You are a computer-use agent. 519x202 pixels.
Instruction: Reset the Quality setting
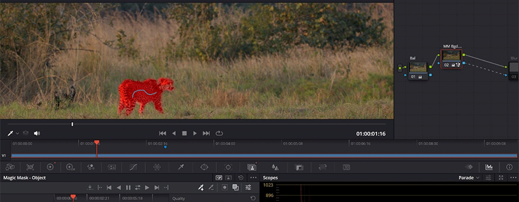pos(253,198)
